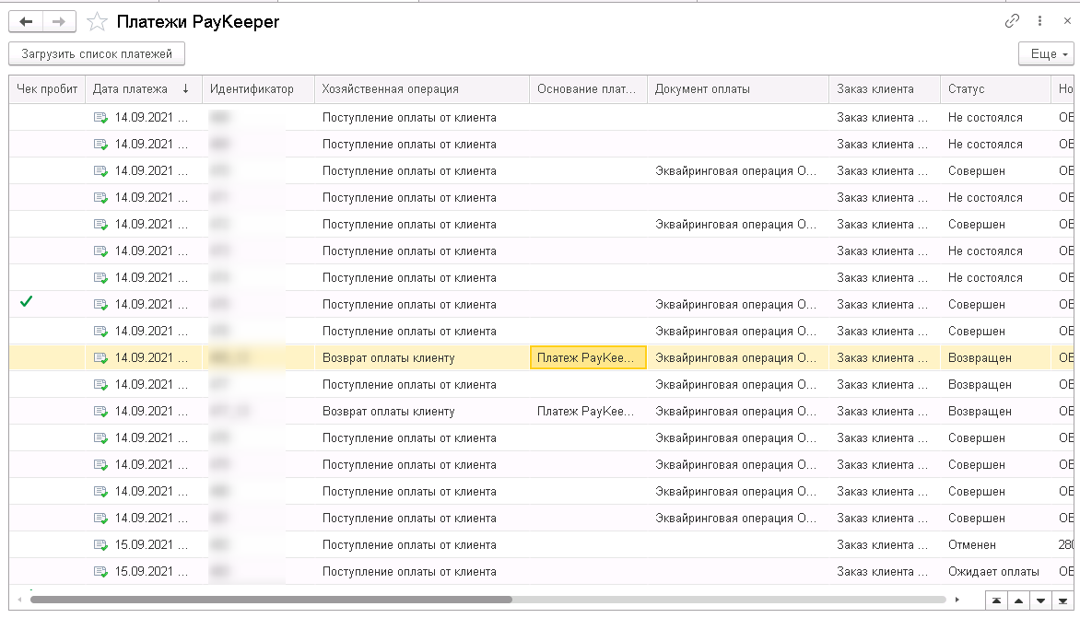Click the green check mark under Чек пробит

(x=26, y=302)
